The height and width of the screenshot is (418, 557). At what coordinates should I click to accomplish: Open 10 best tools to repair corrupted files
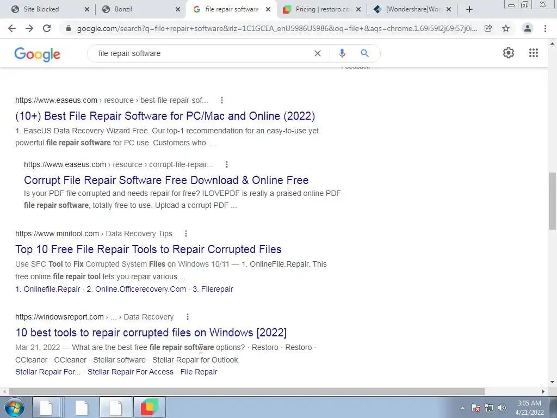pyautogui.click(x=151, y=333)
